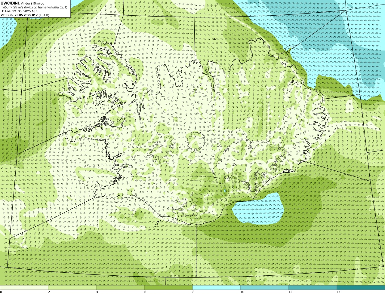The height and width of the screenshot is (294, 385).
Task: Click the 2–4 m/s legend color band
Action: 72,287
